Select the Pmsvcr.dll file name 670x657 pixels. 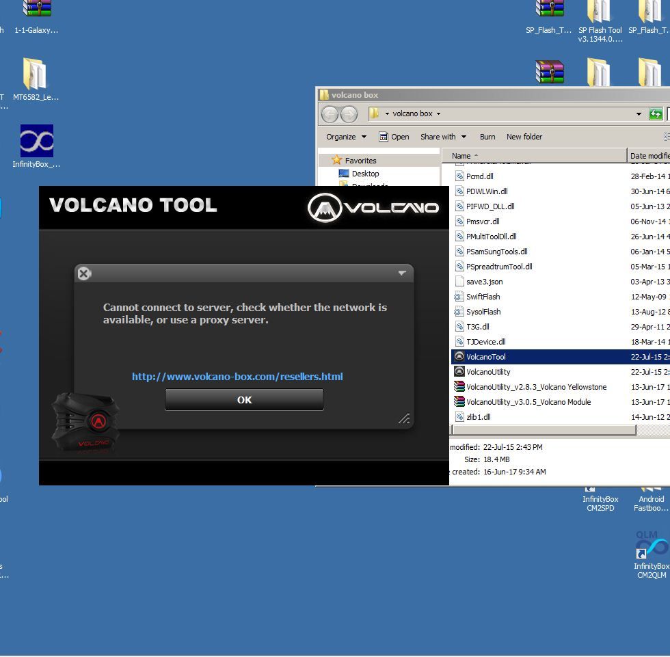point(483,222)
